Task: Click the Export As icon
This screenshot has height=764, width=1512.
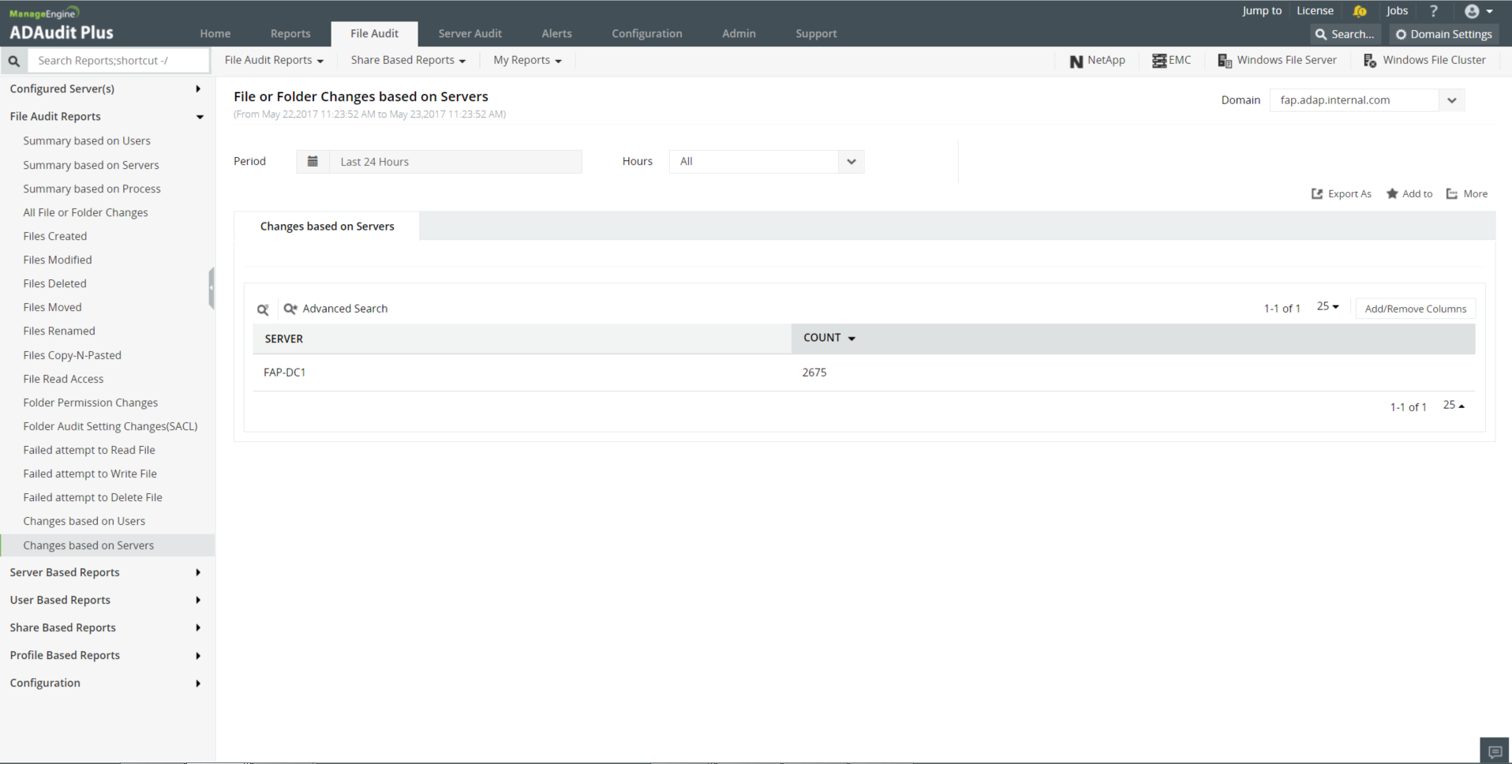Action: pyautogui.click(x=1316, y=194)
